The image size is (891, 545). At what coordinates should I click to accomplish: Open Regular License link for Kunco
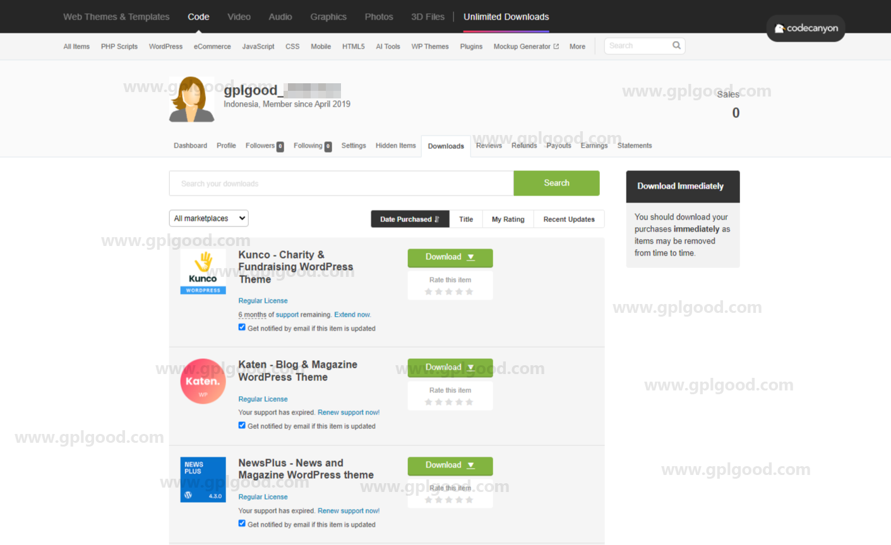coord(263,301)
